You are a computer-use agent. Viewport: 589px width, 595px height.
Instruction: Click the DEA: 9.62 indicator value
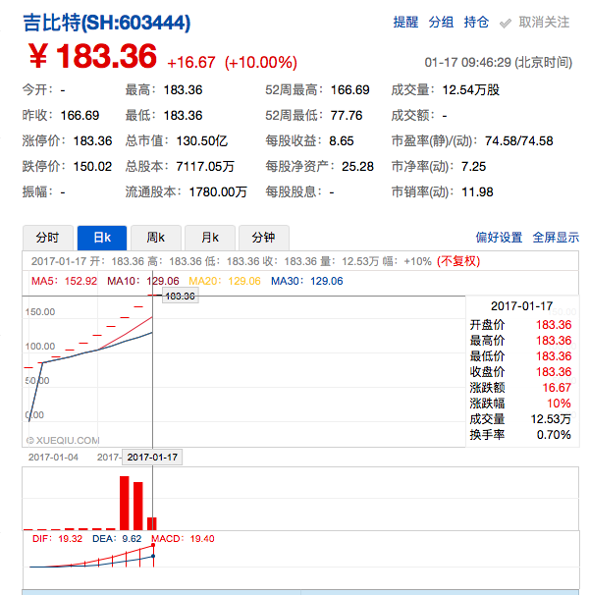[117, 539]
